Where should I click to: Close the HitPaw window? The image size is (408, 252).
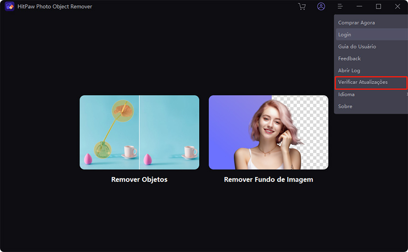click(398, 6)
